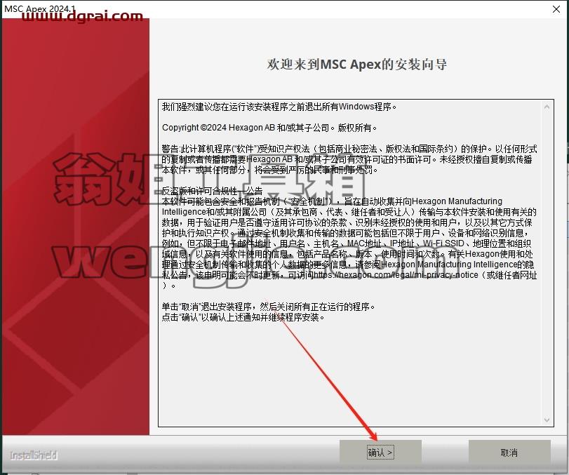Close the MSC Apex 2024.1 installer window
569x475 pixels.
coord(556,9)
